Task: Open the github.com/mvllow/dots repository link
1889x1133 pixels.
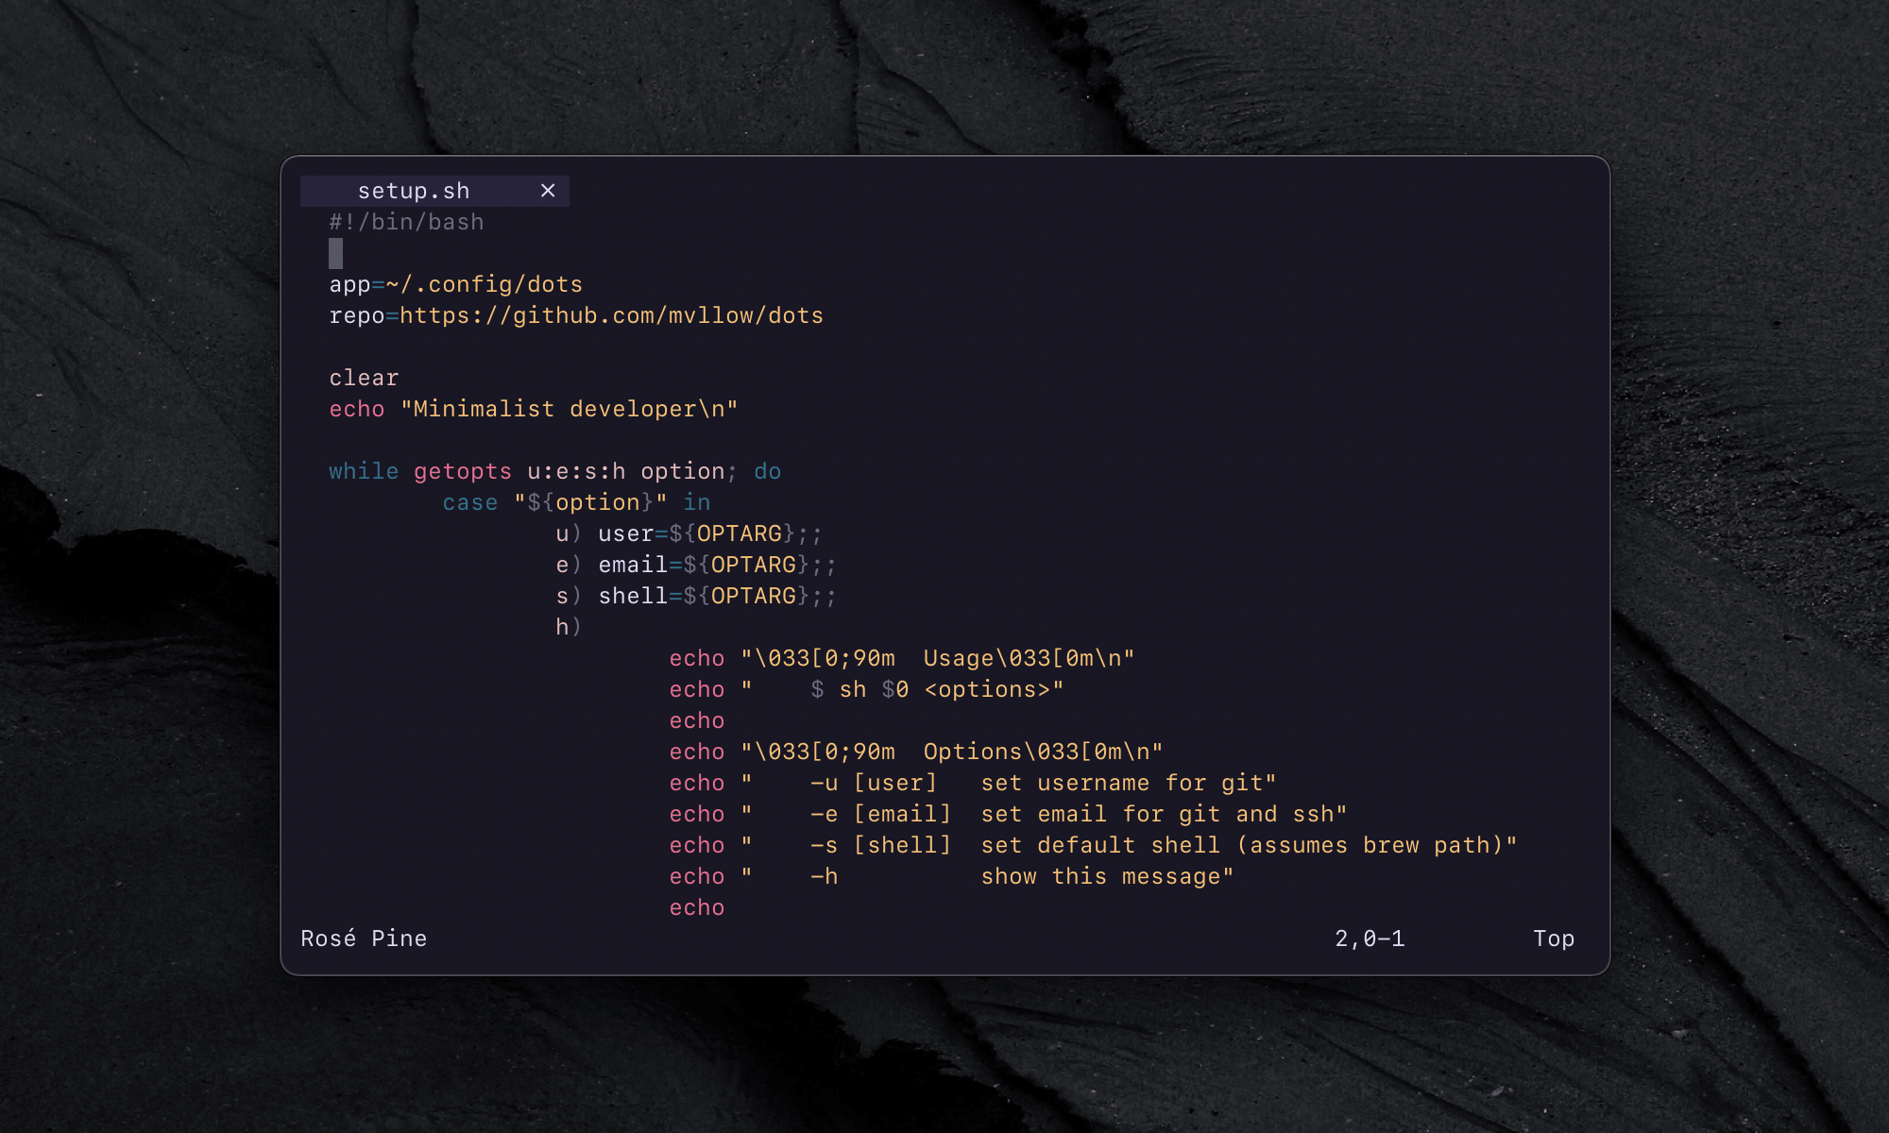Action: (611, 315)
